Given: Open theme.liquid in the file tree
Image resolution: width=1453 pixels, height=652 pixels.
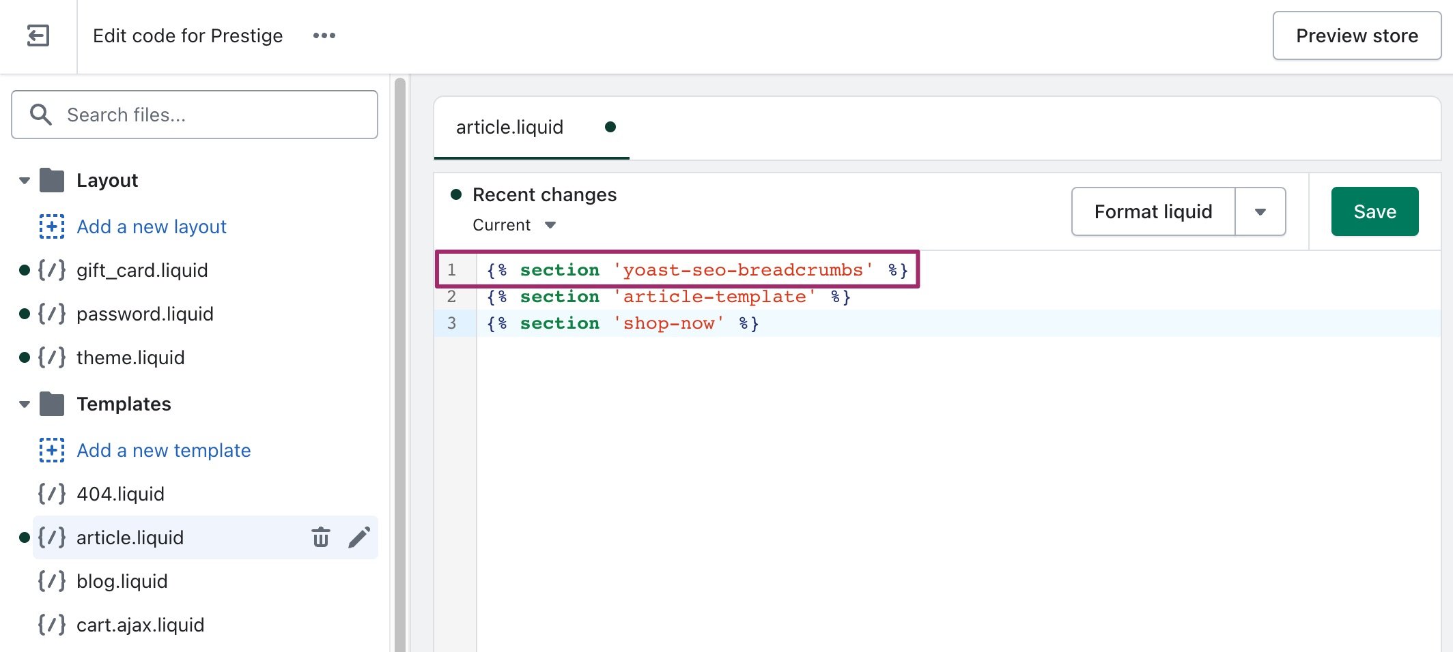Looking at the screenshot, I should tap(130, 357).
